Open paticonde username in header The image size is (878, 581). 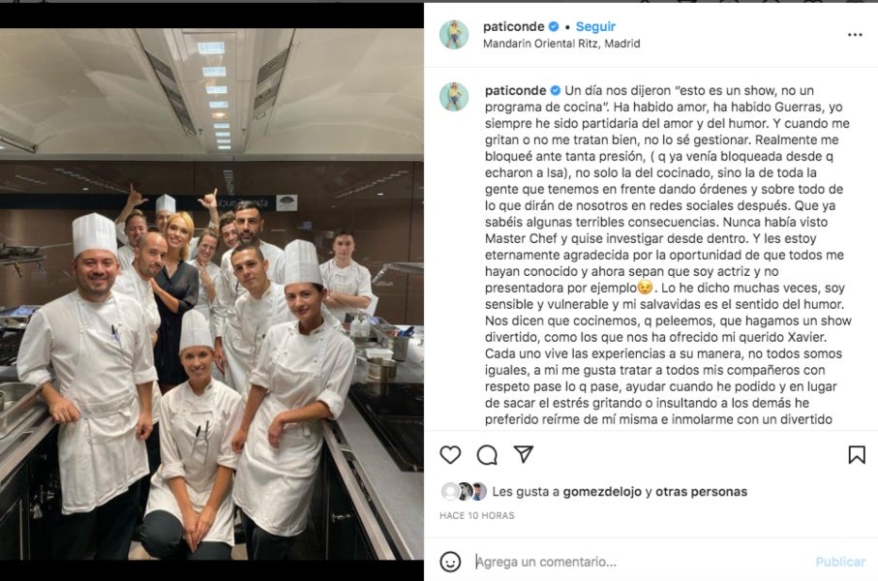[513, 26]
